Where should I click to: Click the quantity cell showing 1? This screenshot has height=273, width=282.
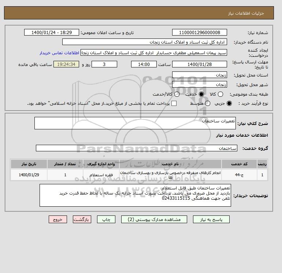click(x=65, y=175)
